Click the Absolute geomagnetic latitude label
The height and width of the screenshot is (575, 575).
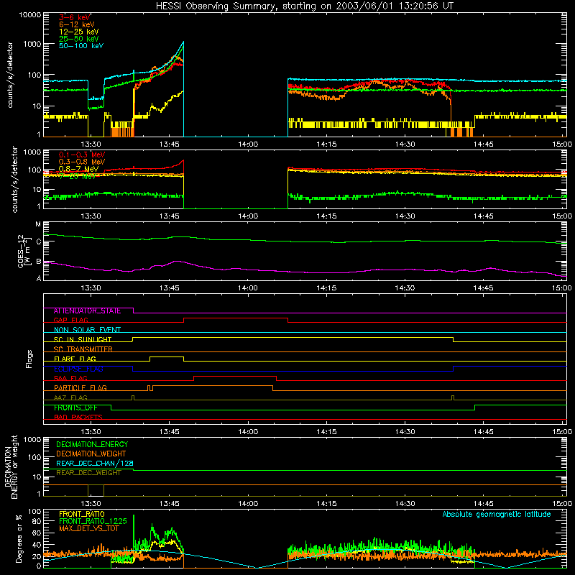tap(497, 515)
